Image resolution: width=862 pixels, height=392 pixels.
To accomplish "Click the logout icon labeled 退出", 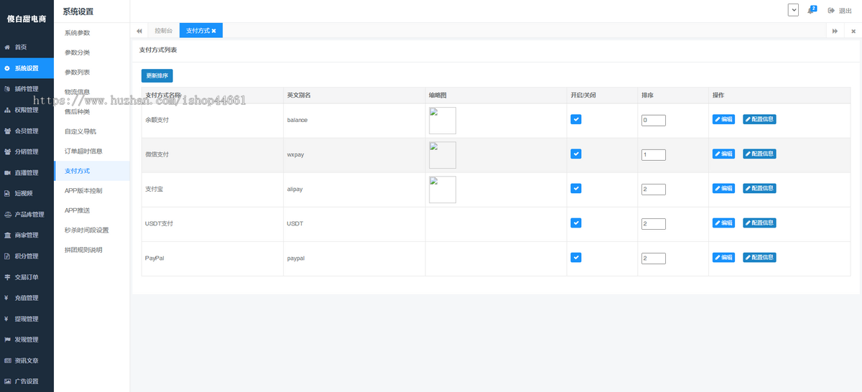I will (x=832, y=11).
